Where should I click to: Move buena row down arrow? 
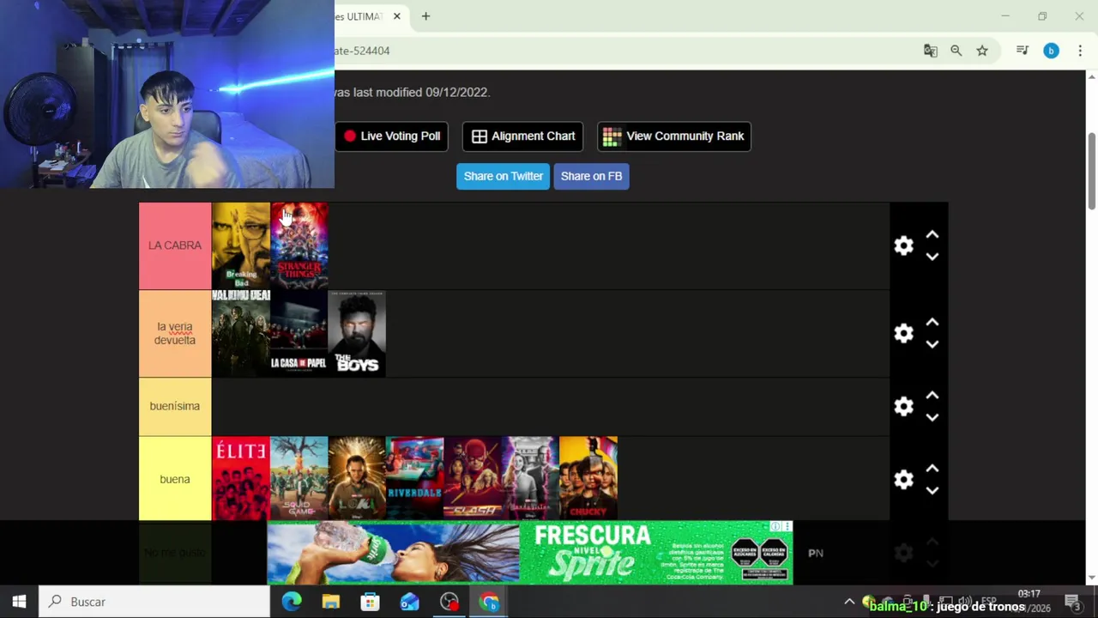coord(932,490)
